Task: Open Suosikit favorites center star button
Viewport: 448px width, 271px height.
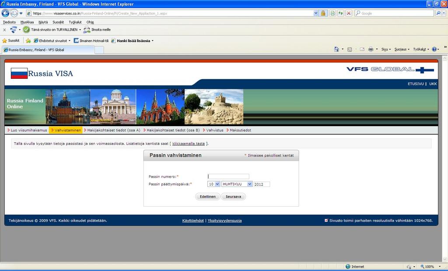Action: click(x=11, y=41)
